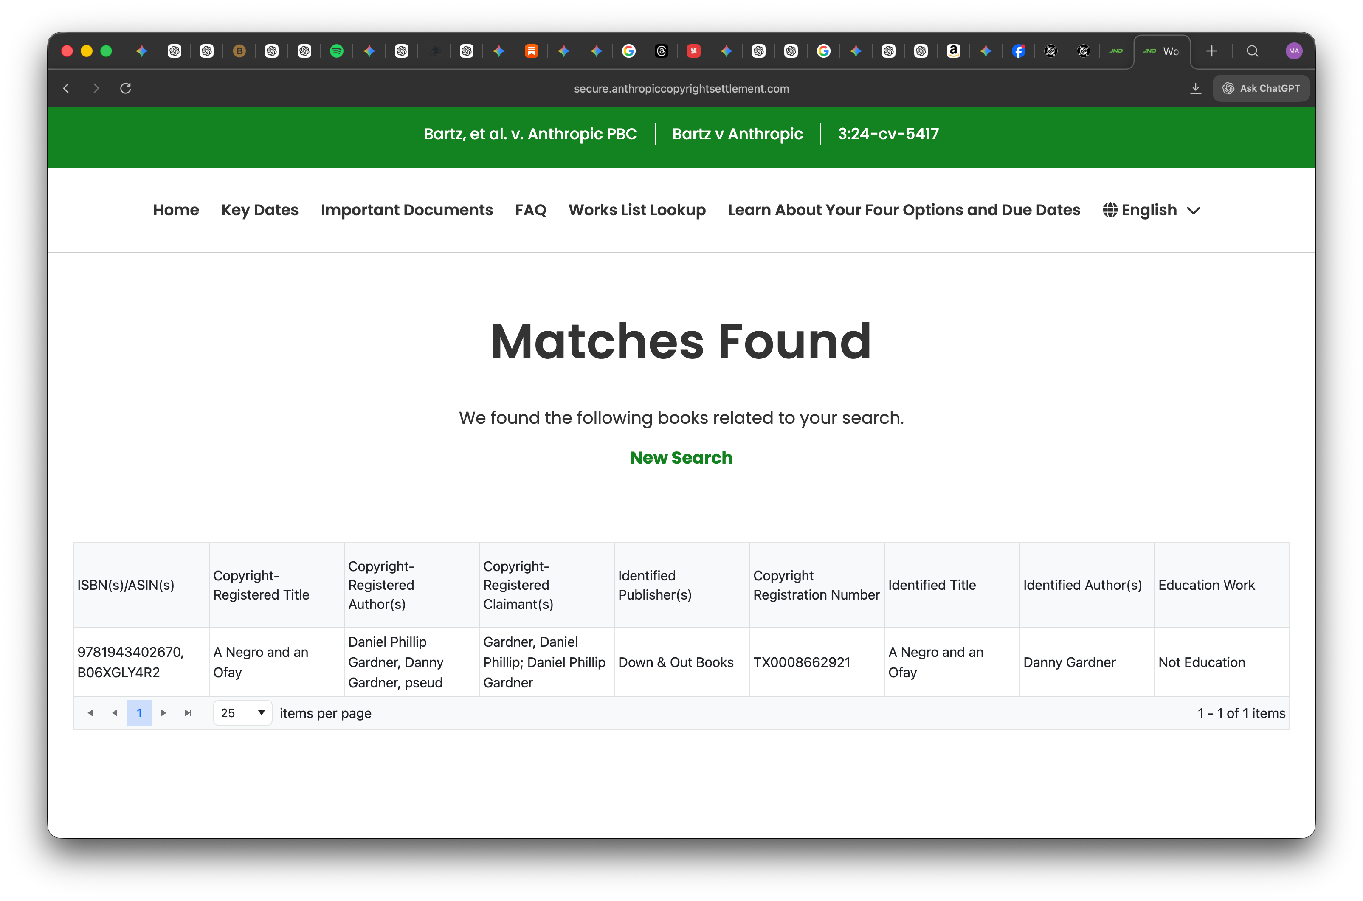The height and width of the screenshot is (901, 1363).
Task: Go to next results page arrow
Action: pyautogui.click(x=164, y=713)
